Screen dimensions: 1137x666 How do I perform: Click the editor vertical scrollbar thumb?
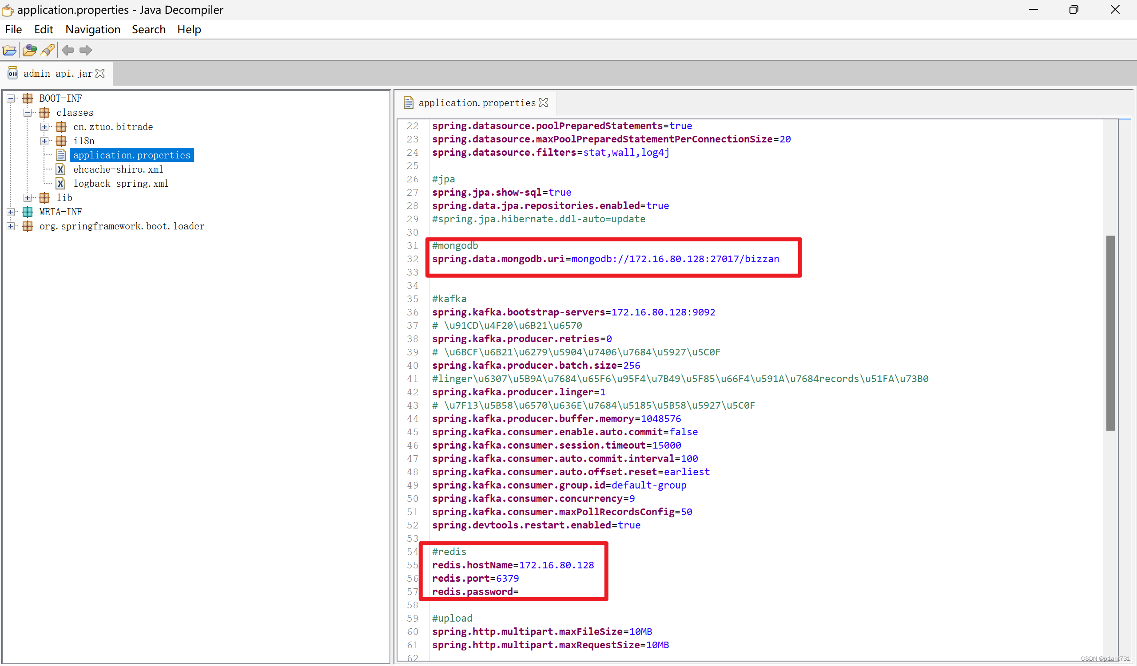[1110, 334]
